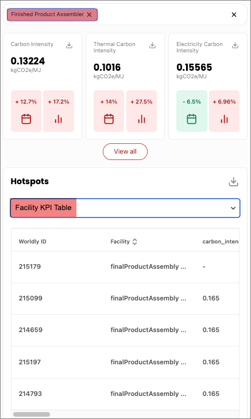Click the +27.5% change tile

tap(142, 111)
